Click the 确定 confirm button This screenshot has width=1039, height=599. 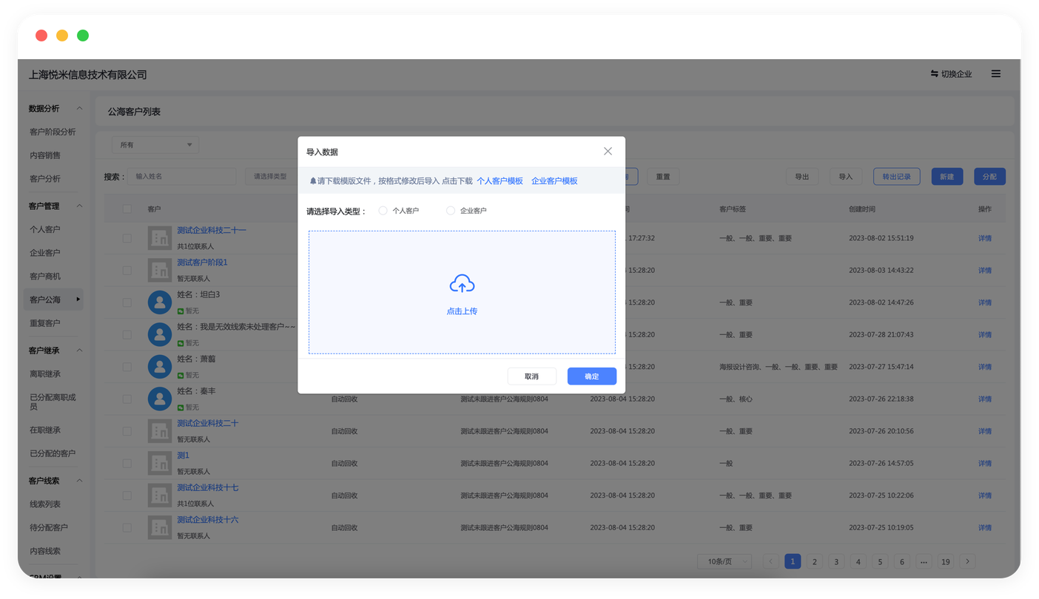coord(591,376)
